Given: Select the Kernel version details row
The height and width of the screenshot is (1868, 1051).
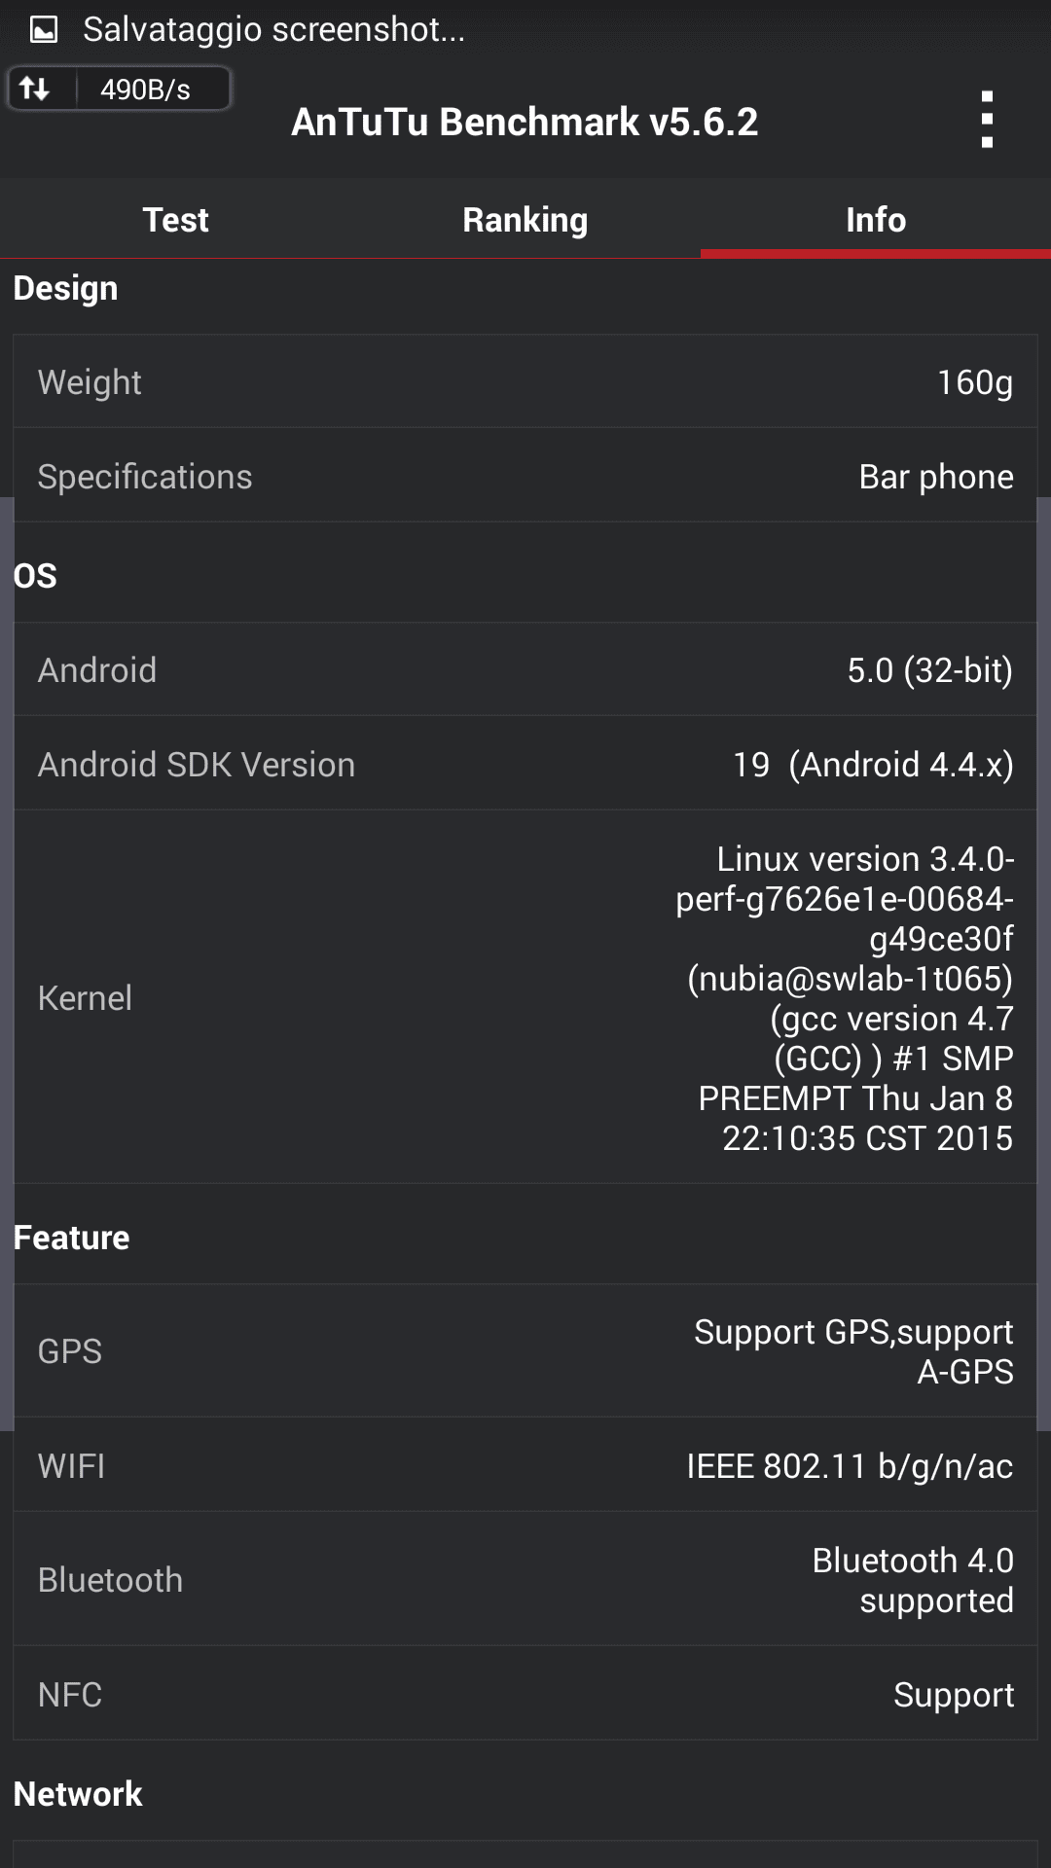Looking at the screenshot, I should click(x=525, y=997).
